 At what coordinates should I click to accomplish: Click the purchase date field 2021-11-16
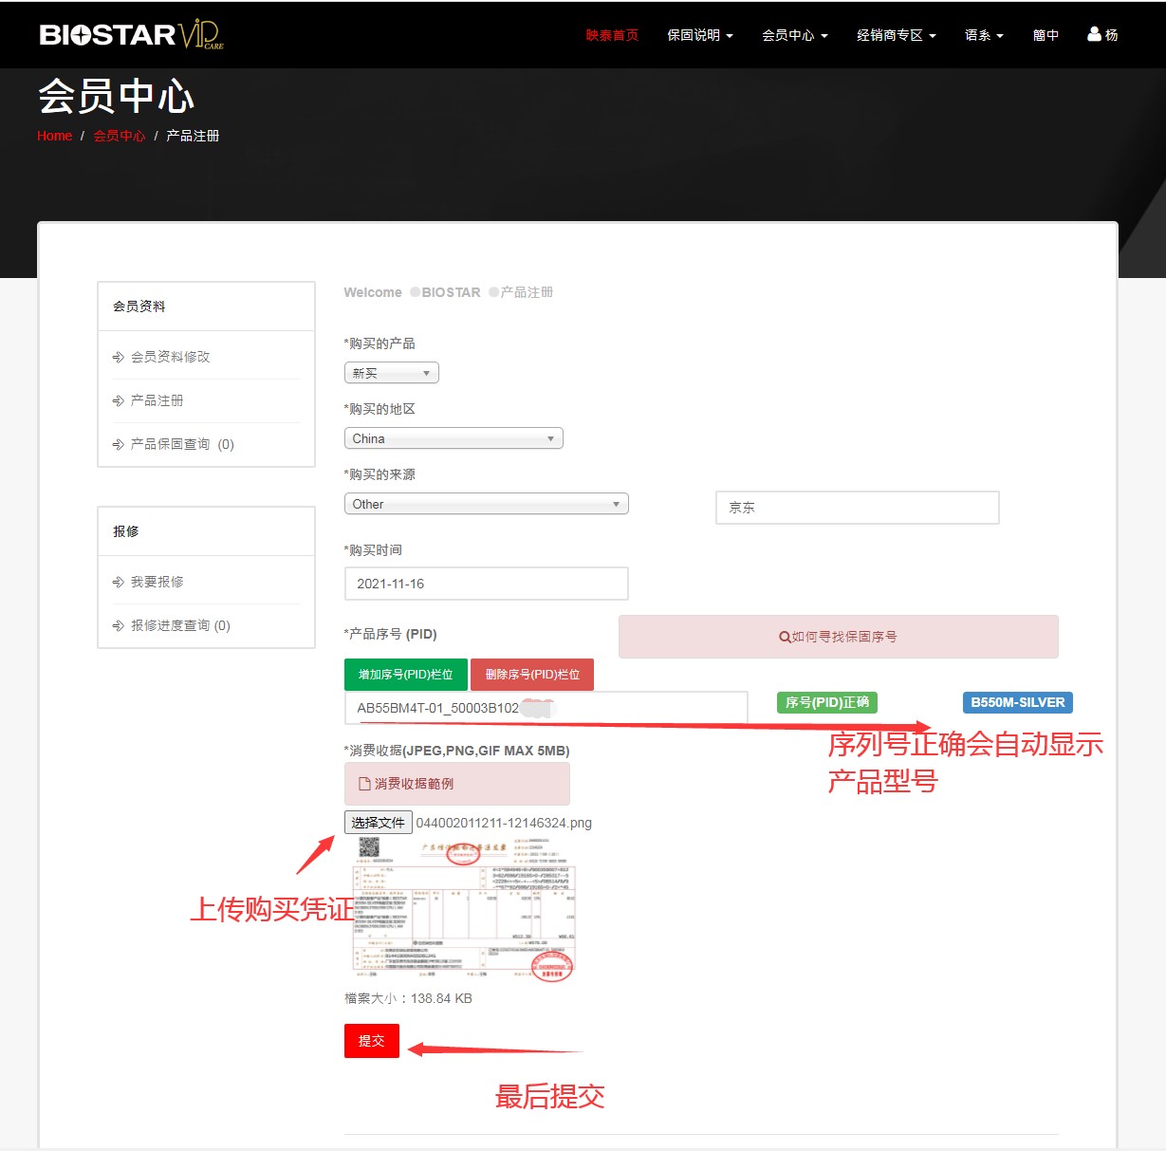(x=486, y=584)
